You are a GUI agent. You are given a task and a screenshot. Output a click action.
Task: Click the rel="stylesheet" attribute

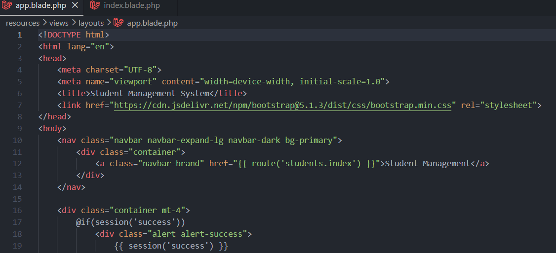pos(499,105)
